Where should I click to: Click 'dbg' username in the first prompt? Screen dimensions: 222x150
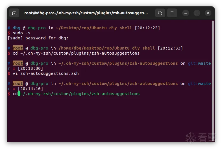(x=16, y=28)
